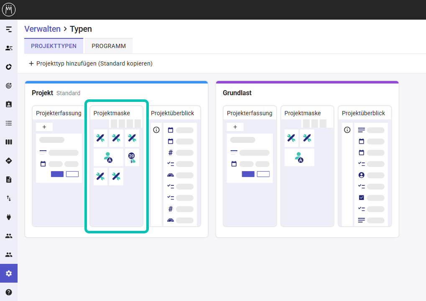Open the document sidebar icon
This screenshot has width=426, height=301.
click(9, 180)
